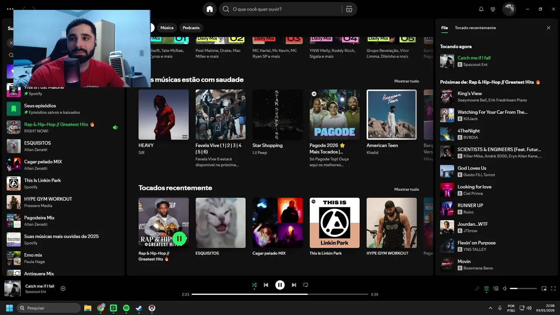
Task: Open the HEAVY album card
Action: (164, 122)
